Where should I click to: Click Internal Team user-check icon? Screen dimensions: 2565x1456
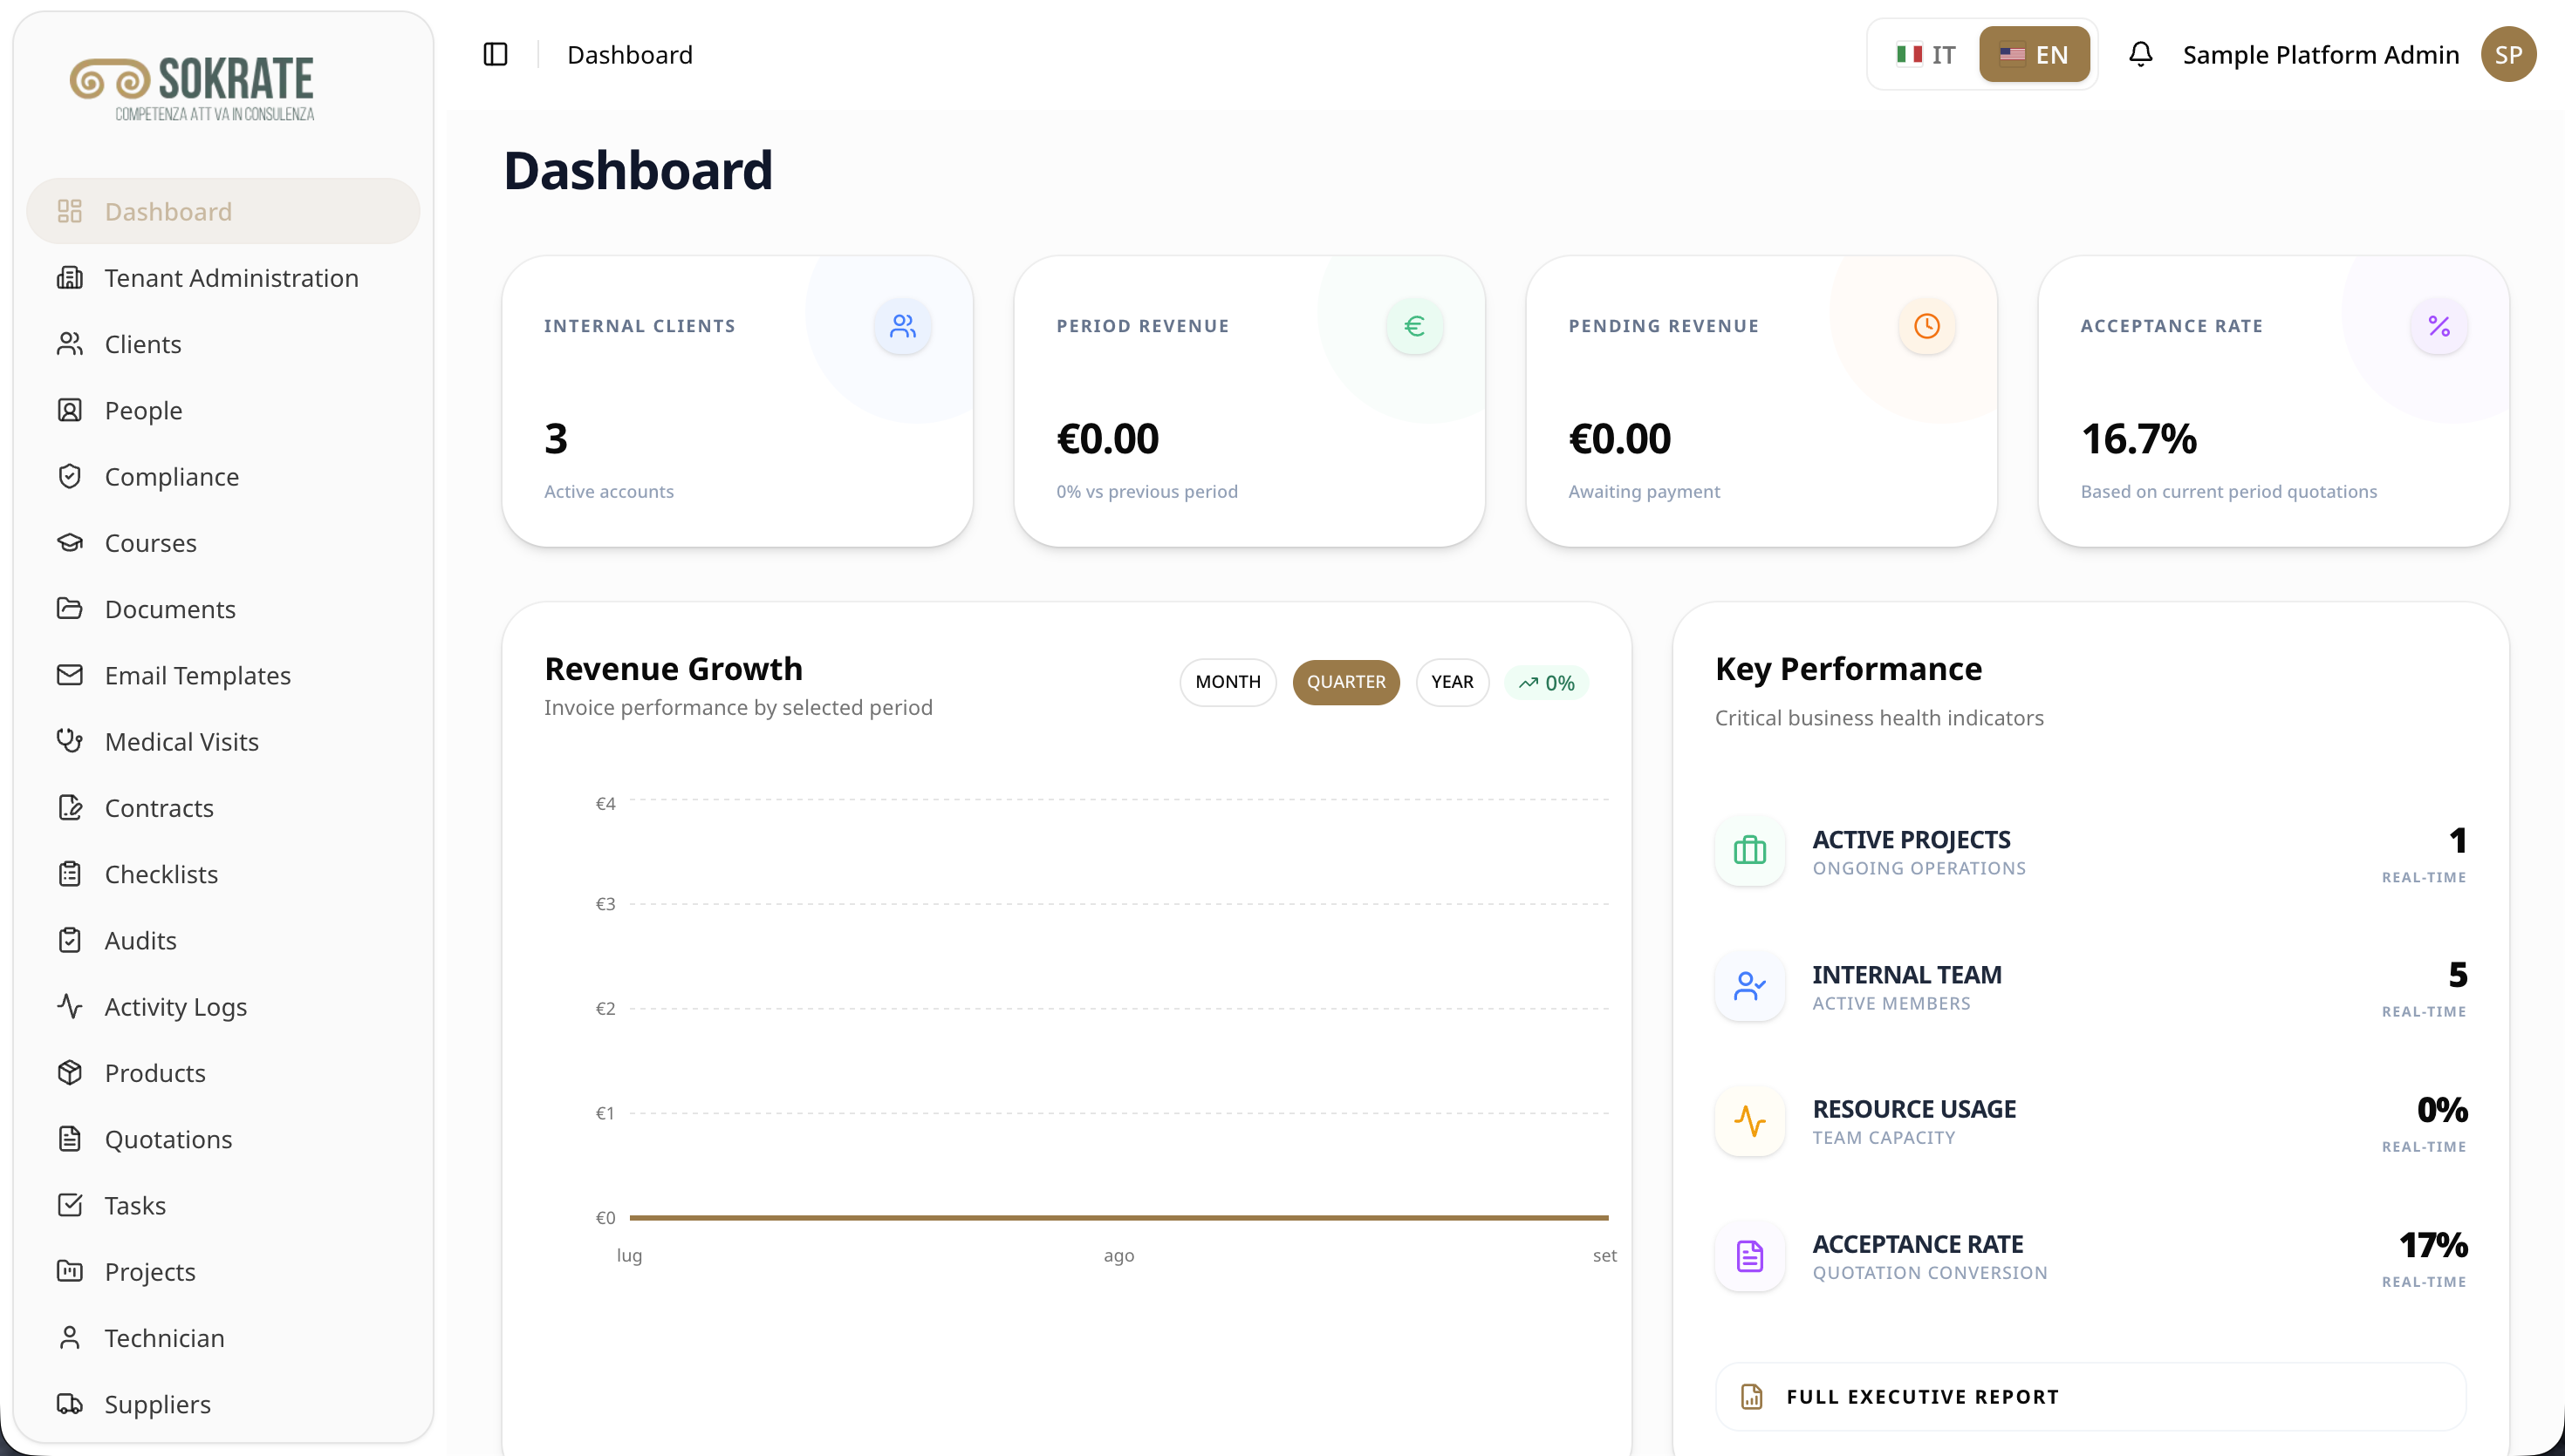click(x=1749, y=986)
